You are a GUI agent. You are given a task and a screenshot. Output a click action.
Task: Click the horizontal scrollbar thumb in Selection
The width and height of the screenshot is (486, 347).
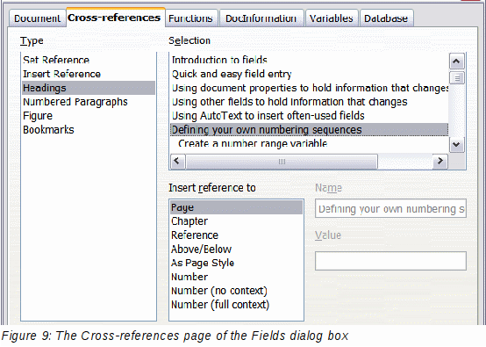pos(282,162)
